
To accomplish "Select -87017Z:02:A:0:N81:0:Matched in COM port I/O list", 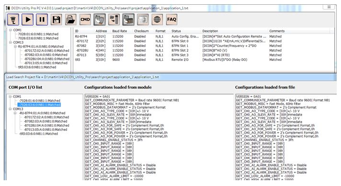I will [46, 117].
